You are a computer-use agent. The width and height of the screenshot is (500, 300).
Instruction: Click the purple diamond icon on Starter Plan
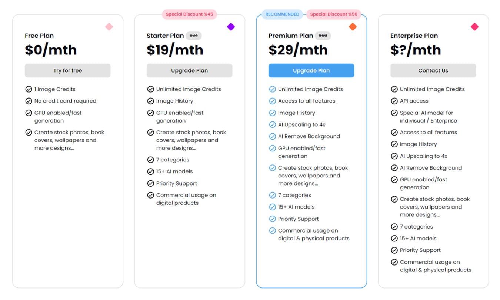tap(231, 27)
